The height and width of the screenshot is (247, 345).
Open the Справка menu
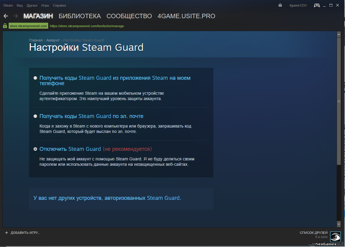60,5
